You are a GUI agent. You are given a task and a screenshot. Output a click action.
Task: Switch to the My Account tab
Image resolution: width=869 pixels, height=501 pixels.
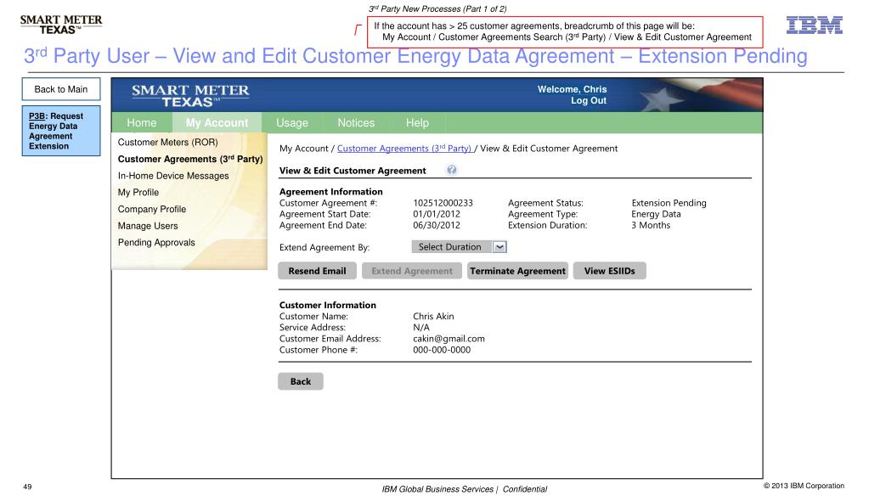click(x=217, y=123)
